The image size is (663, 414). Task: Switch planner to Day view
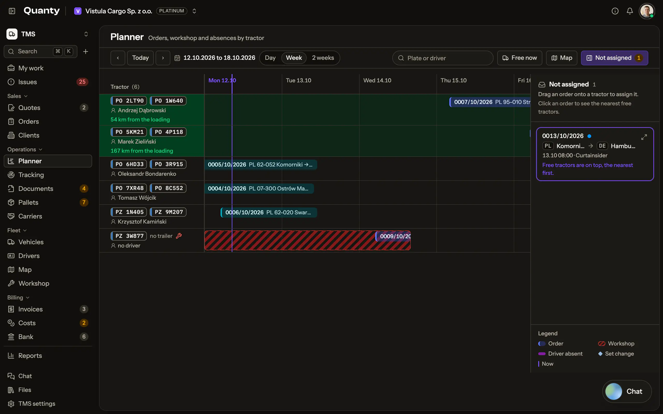[x=270, y=58]
